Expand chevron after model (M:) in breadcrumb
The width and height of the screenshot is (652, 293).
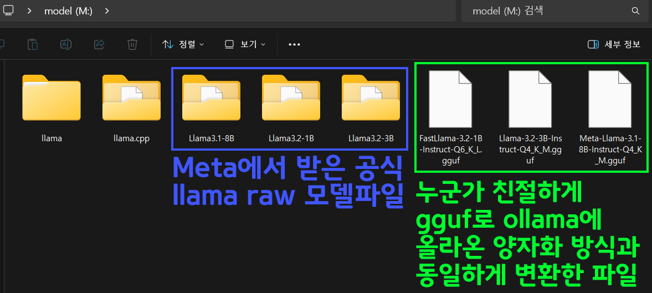coord(107,11)
